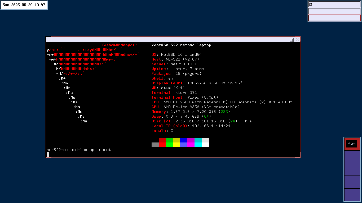The image size is (362, 203).
Task: Click the xterm window title bar
Action: 170,39
